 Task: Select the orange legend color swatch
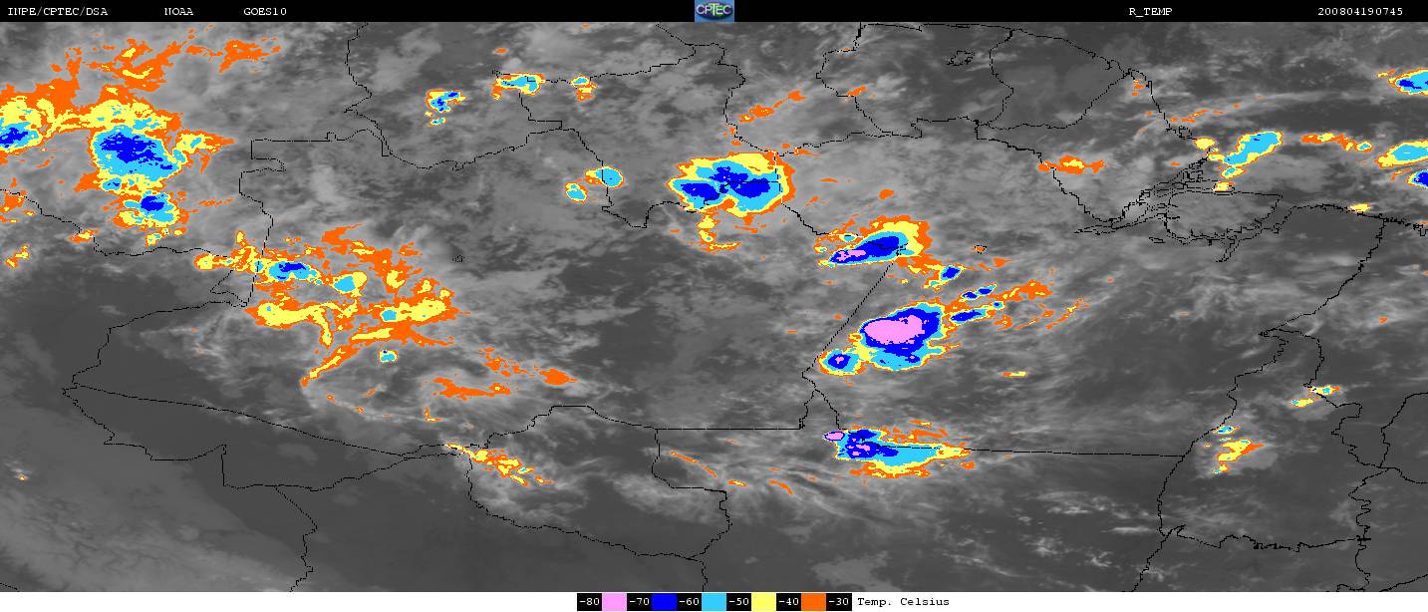coord(813,602)
